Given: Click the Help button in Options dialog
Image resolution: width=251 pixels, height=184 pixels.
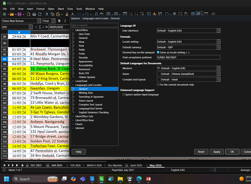Looking at the screenshot, I should pyautogui.click(x=79, y=152).
